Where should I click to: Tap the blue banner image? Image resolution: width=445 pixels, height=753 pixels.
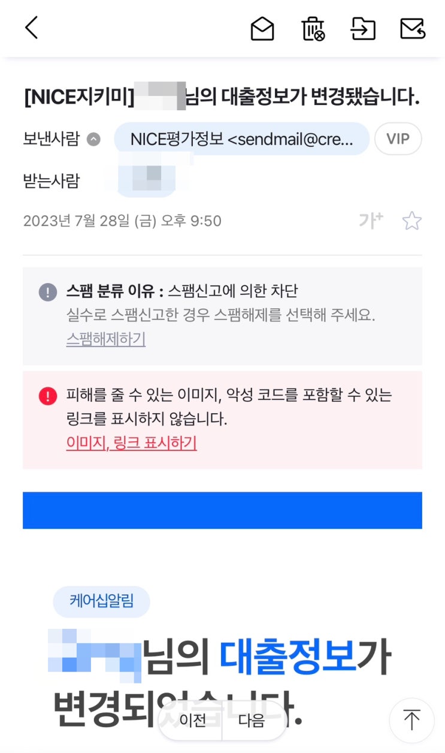pos(222,510)
